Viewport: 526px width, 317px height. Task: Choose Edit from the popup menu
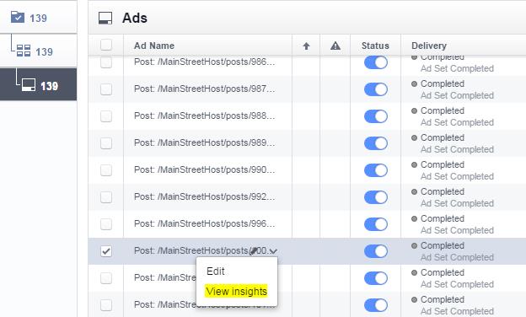215,271
